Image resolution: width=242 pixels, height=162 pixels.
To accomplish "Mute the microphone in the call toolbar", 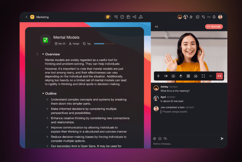I will click(x=158, y=76).
